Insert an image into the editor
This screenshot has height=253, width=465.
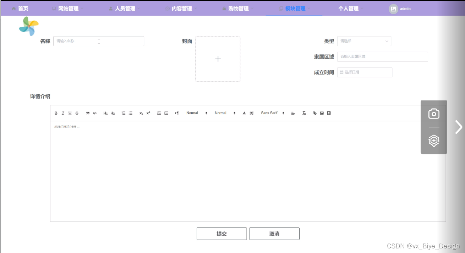click(322, 113)
